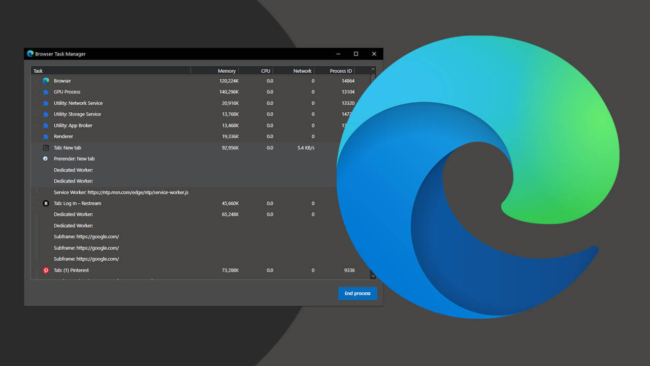Sort by the Task column header
This screenshot has width=650, height=366.
click(x=111, y=71)
